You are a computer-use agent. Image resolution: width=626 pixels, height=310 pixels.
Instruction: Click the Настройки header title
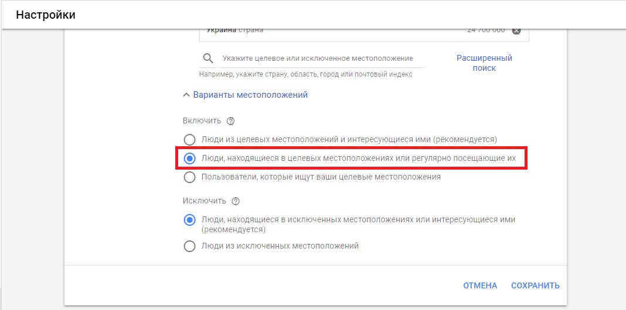click(x=46, y=15)
